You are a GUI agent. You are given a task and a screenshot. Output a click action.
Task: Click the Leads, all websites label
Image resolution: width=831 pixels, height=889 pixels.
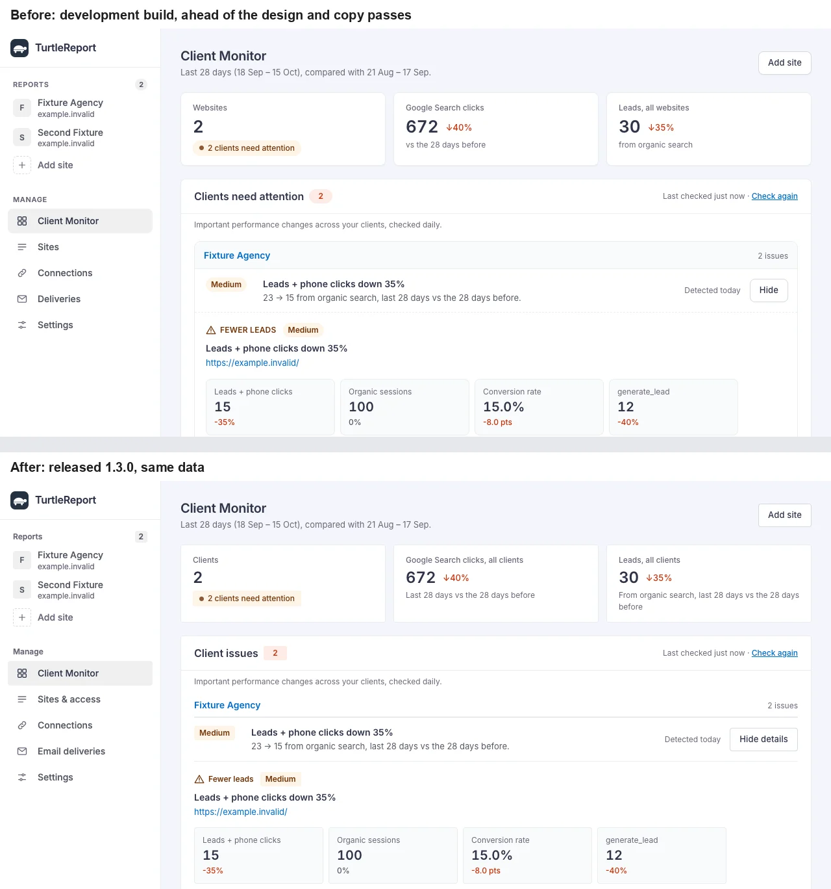click(x=654, y=108)
